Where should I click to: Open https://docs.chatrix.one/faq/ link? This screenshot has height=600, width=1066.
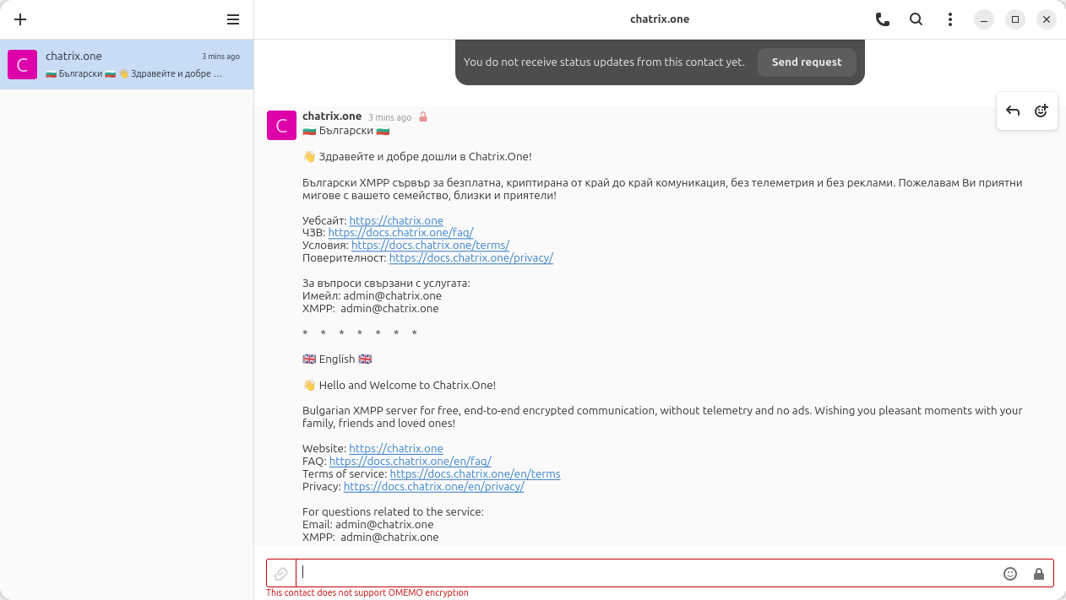click(400, 232)
